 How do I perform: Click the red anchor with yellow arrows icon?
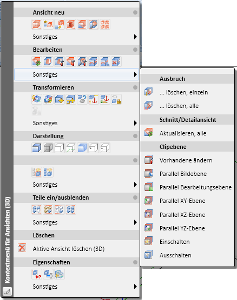pos(94,99)
